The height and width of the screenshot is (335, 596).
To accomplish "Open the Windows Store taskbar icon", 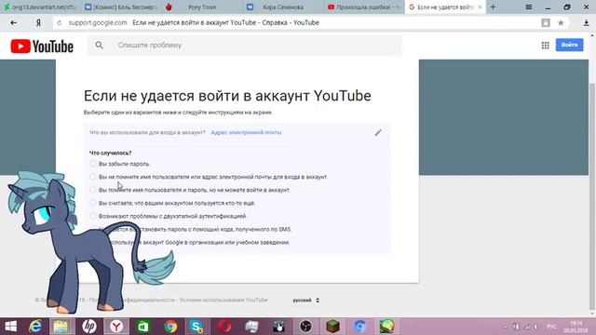I will point(143,327).
